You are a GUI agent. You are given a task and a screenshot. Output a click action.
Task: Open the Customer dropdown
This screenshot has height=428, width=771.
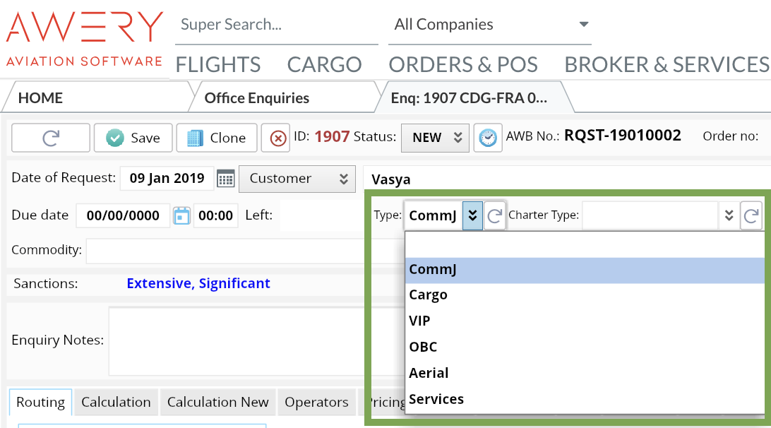[297, 179]
